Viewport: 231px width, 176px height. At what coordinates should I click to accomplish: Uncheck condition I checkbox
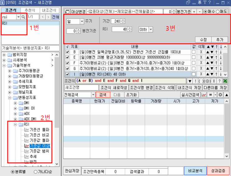tap(67, 74)
